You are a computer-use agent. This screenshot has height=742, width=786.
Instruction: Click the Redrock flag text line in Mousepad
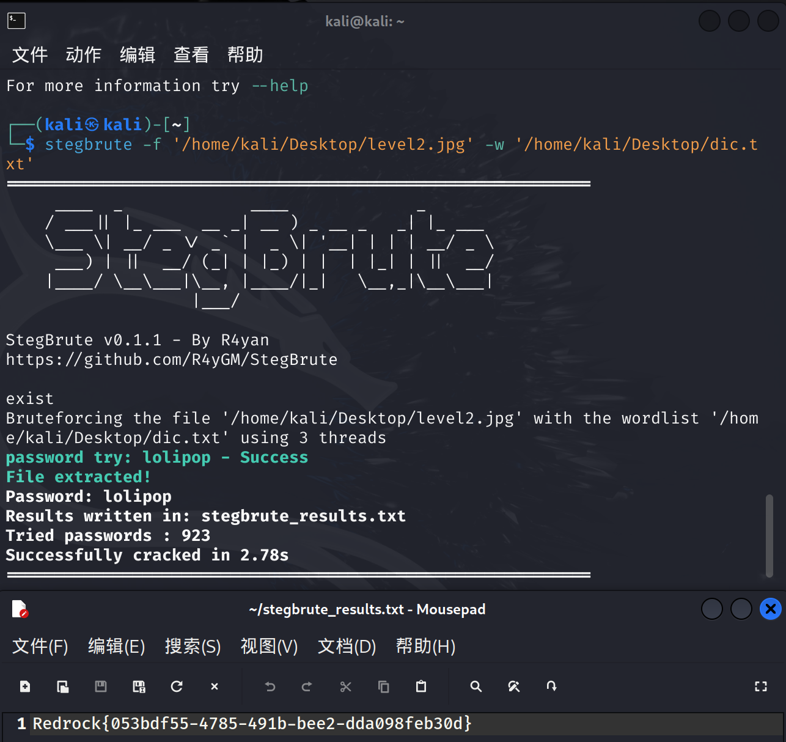click(252, 724)
